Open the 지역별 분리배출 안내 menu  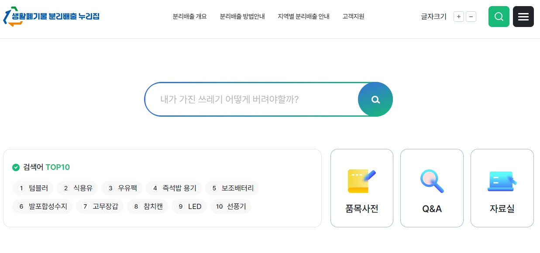[x=303, y=17]
